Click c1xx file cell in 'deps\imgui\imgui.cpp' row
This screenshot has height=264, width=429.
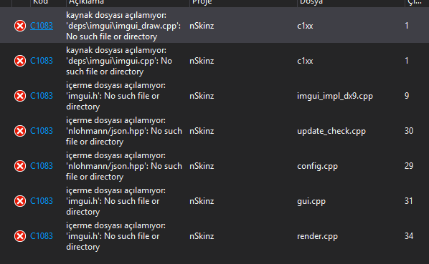(305, 61)
